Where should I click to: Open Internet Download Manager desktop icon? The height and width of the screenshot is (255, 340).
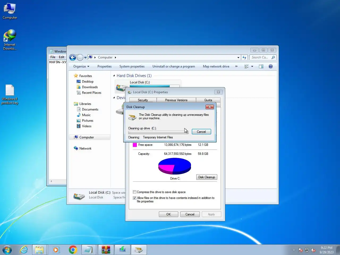(10, 40)
